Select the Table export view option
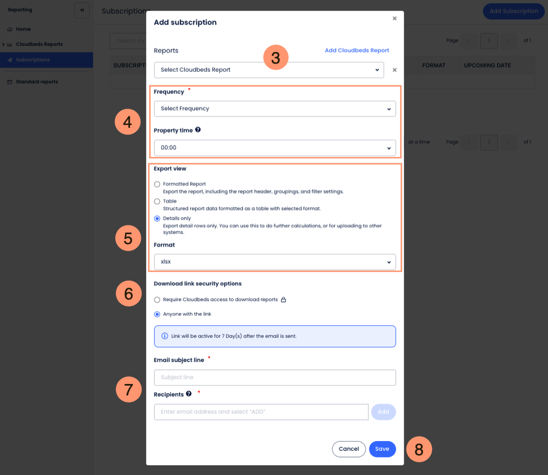The width and height of the screenshot is (548, 475). pyautogui.click(x=157, y=201)
